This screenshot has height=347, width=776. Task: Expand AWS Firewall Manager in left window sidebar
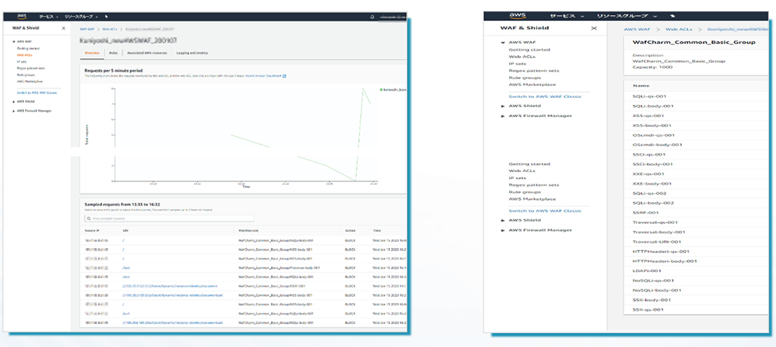pos(14,111)
